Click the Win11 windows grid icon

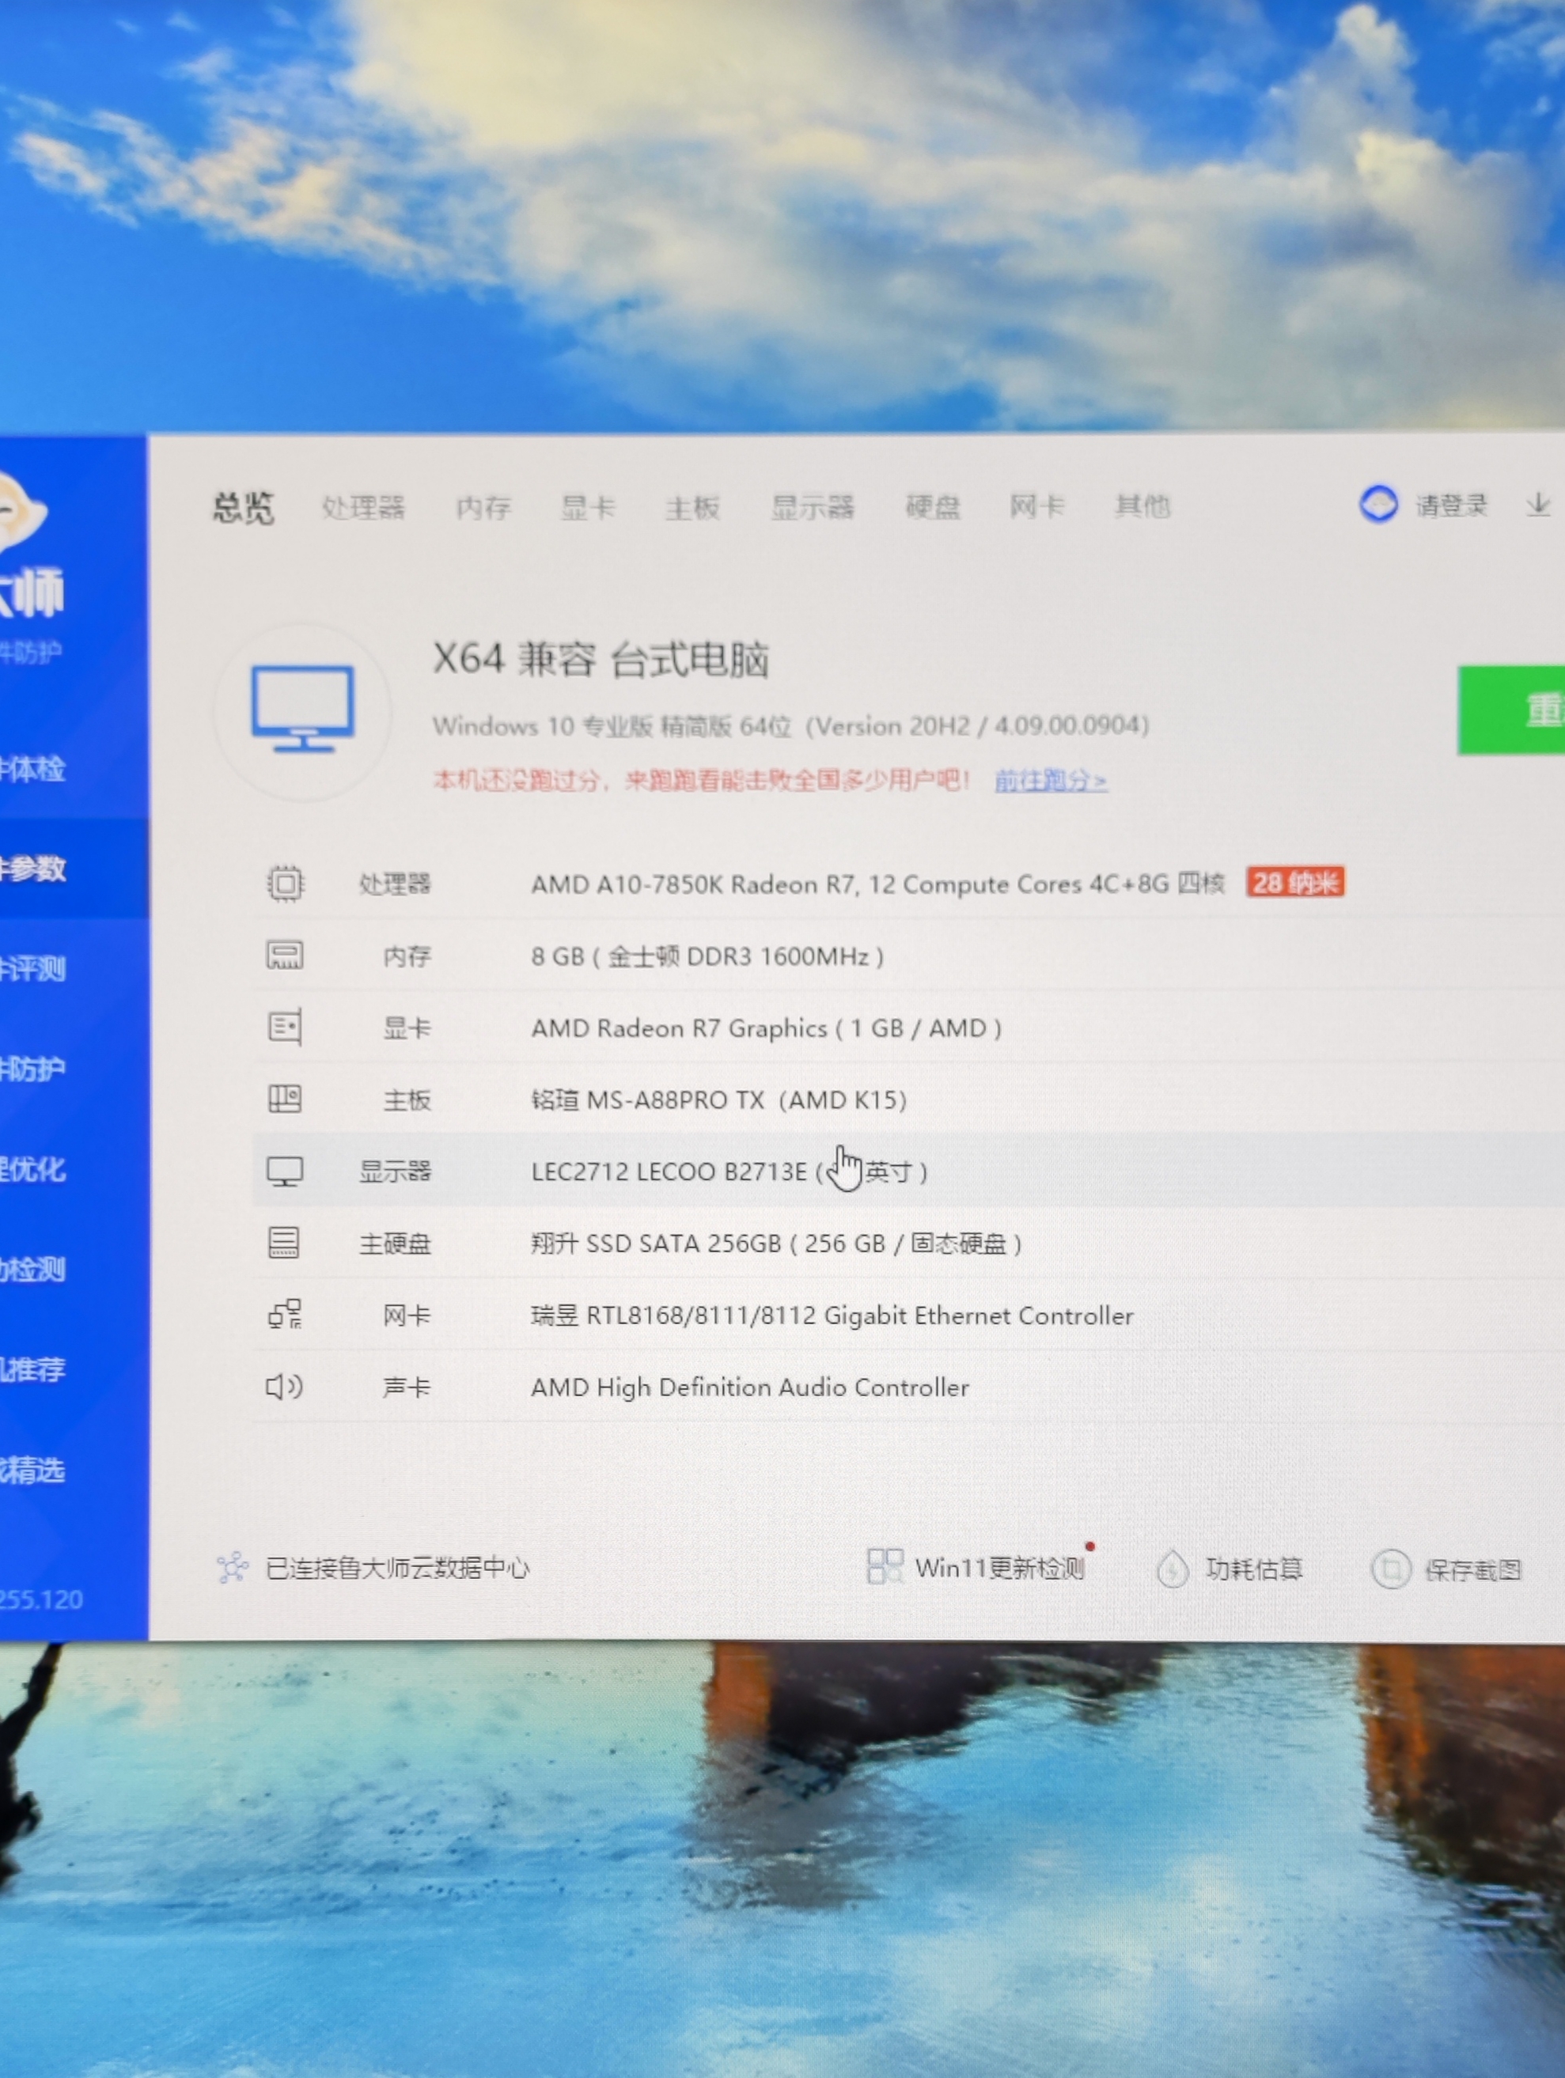click(x=885, y=1566)
